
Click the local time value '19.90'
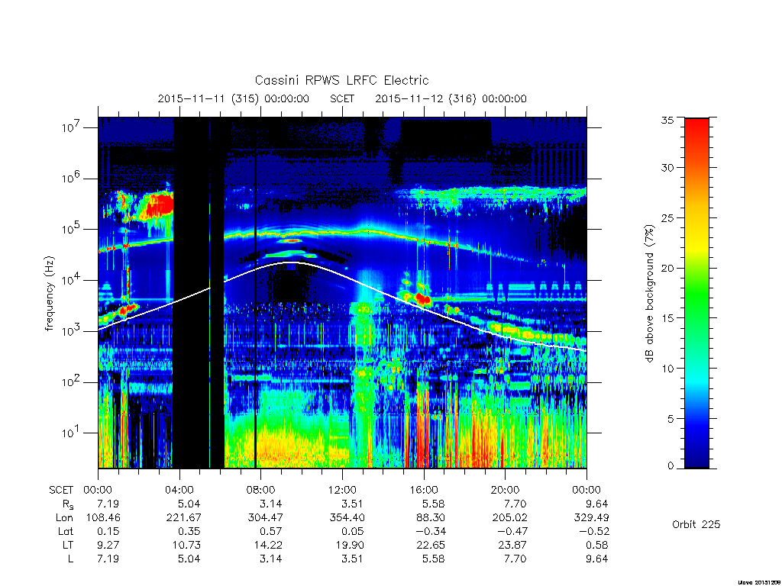pos(350,545)
